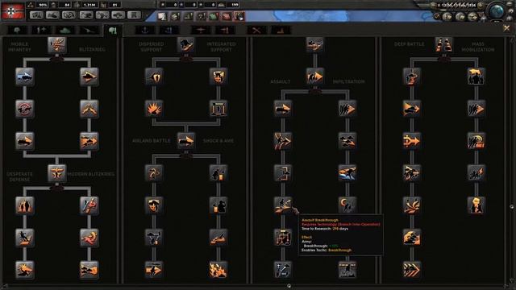Select the flames node ending Shock & Awe
Viewport: 516px width, 290px height.
218,270
